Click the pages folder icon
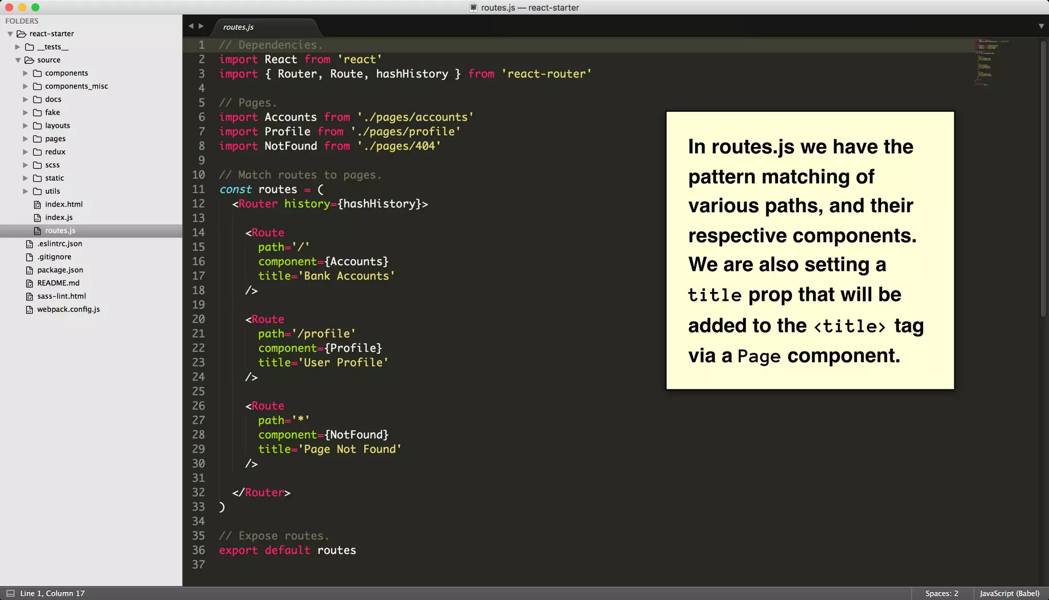Image resolution: width=1049 pixels, height=600 pixels. [37, 139]
